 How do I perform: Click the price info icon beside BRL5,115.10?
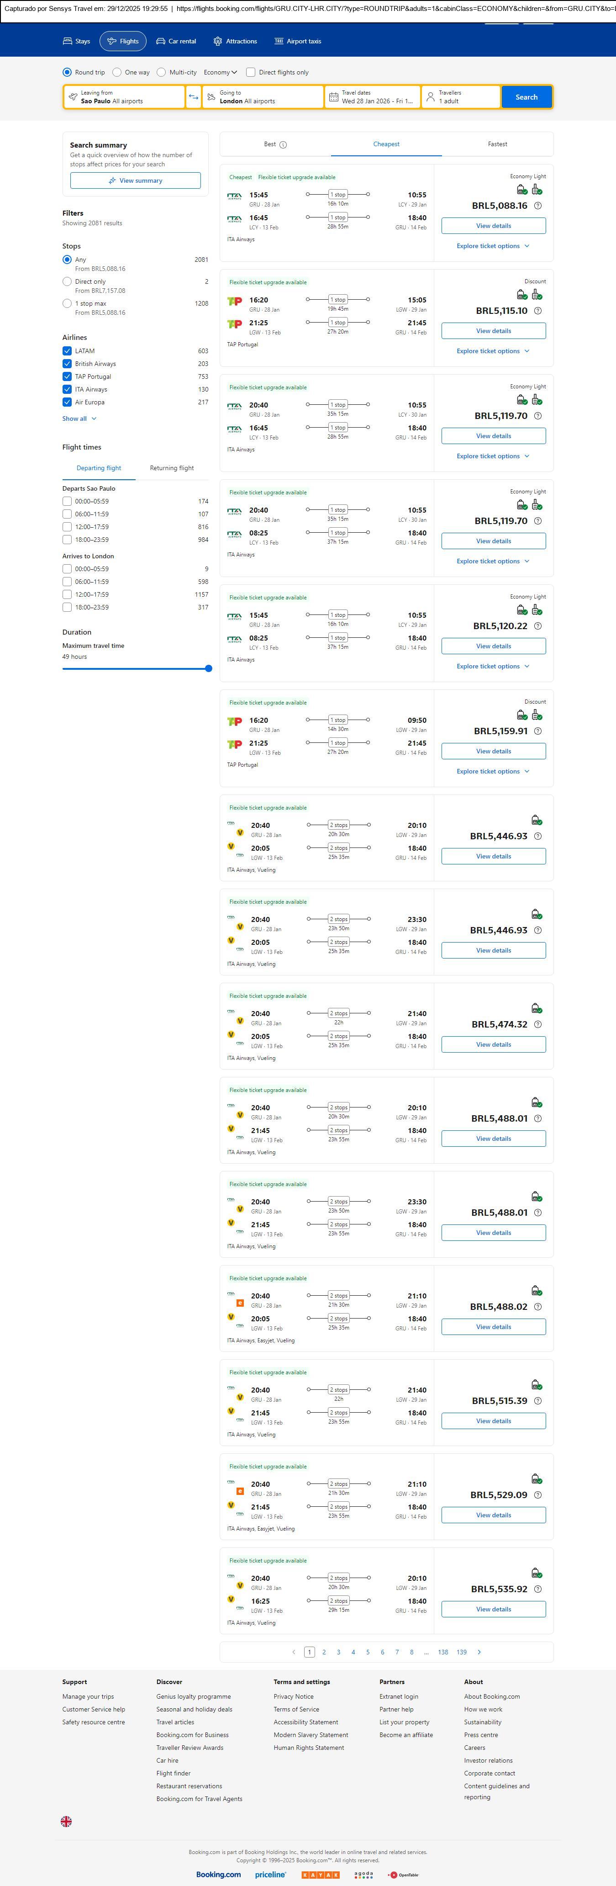pos(538,311)
